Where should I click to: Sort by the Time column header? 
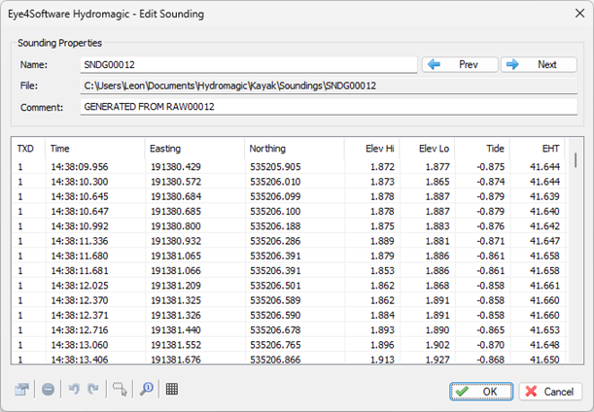click(93, 149)
